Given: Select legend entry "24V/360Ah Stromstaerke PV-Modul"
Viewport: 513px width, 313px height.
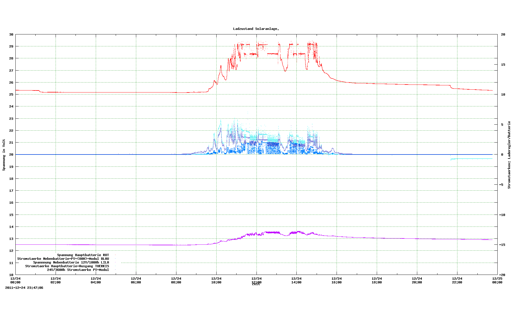Looking at the screenshot, I should click(78, 270).
